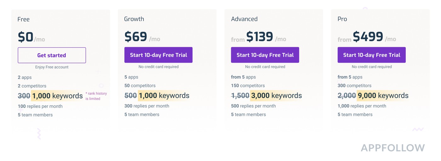Select the Advanced plan title
This screenshot has width=441, height=161.
click(x=244, y=19)
